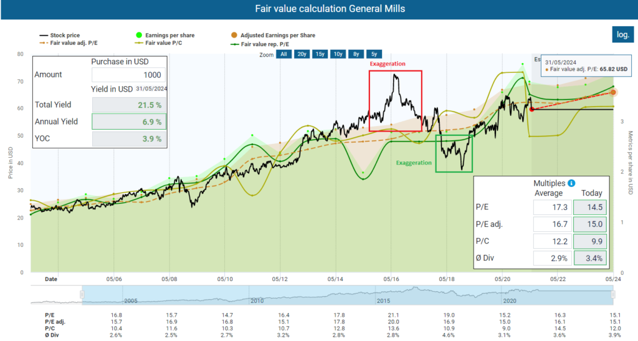Select the 15y zoom range

point(320,54)
